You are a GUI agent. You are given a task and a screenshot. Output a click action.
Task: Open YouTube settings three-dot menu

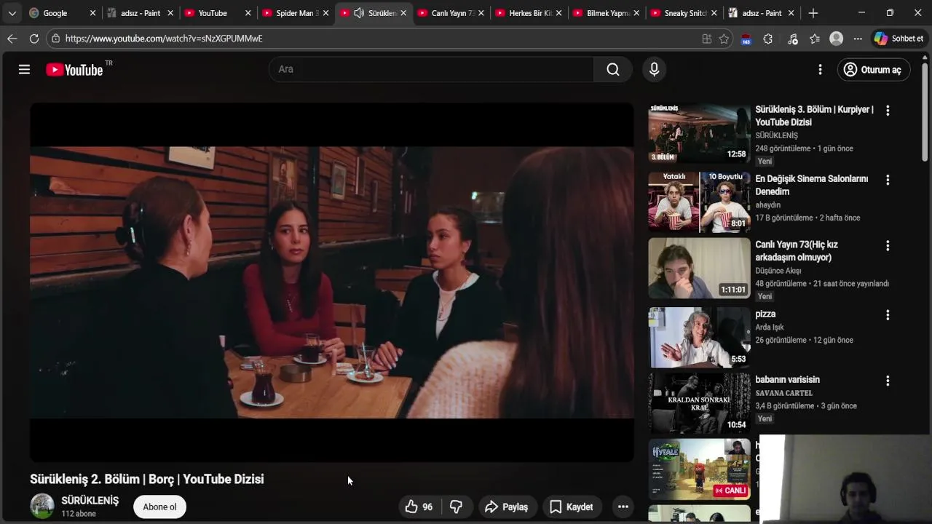820,69
